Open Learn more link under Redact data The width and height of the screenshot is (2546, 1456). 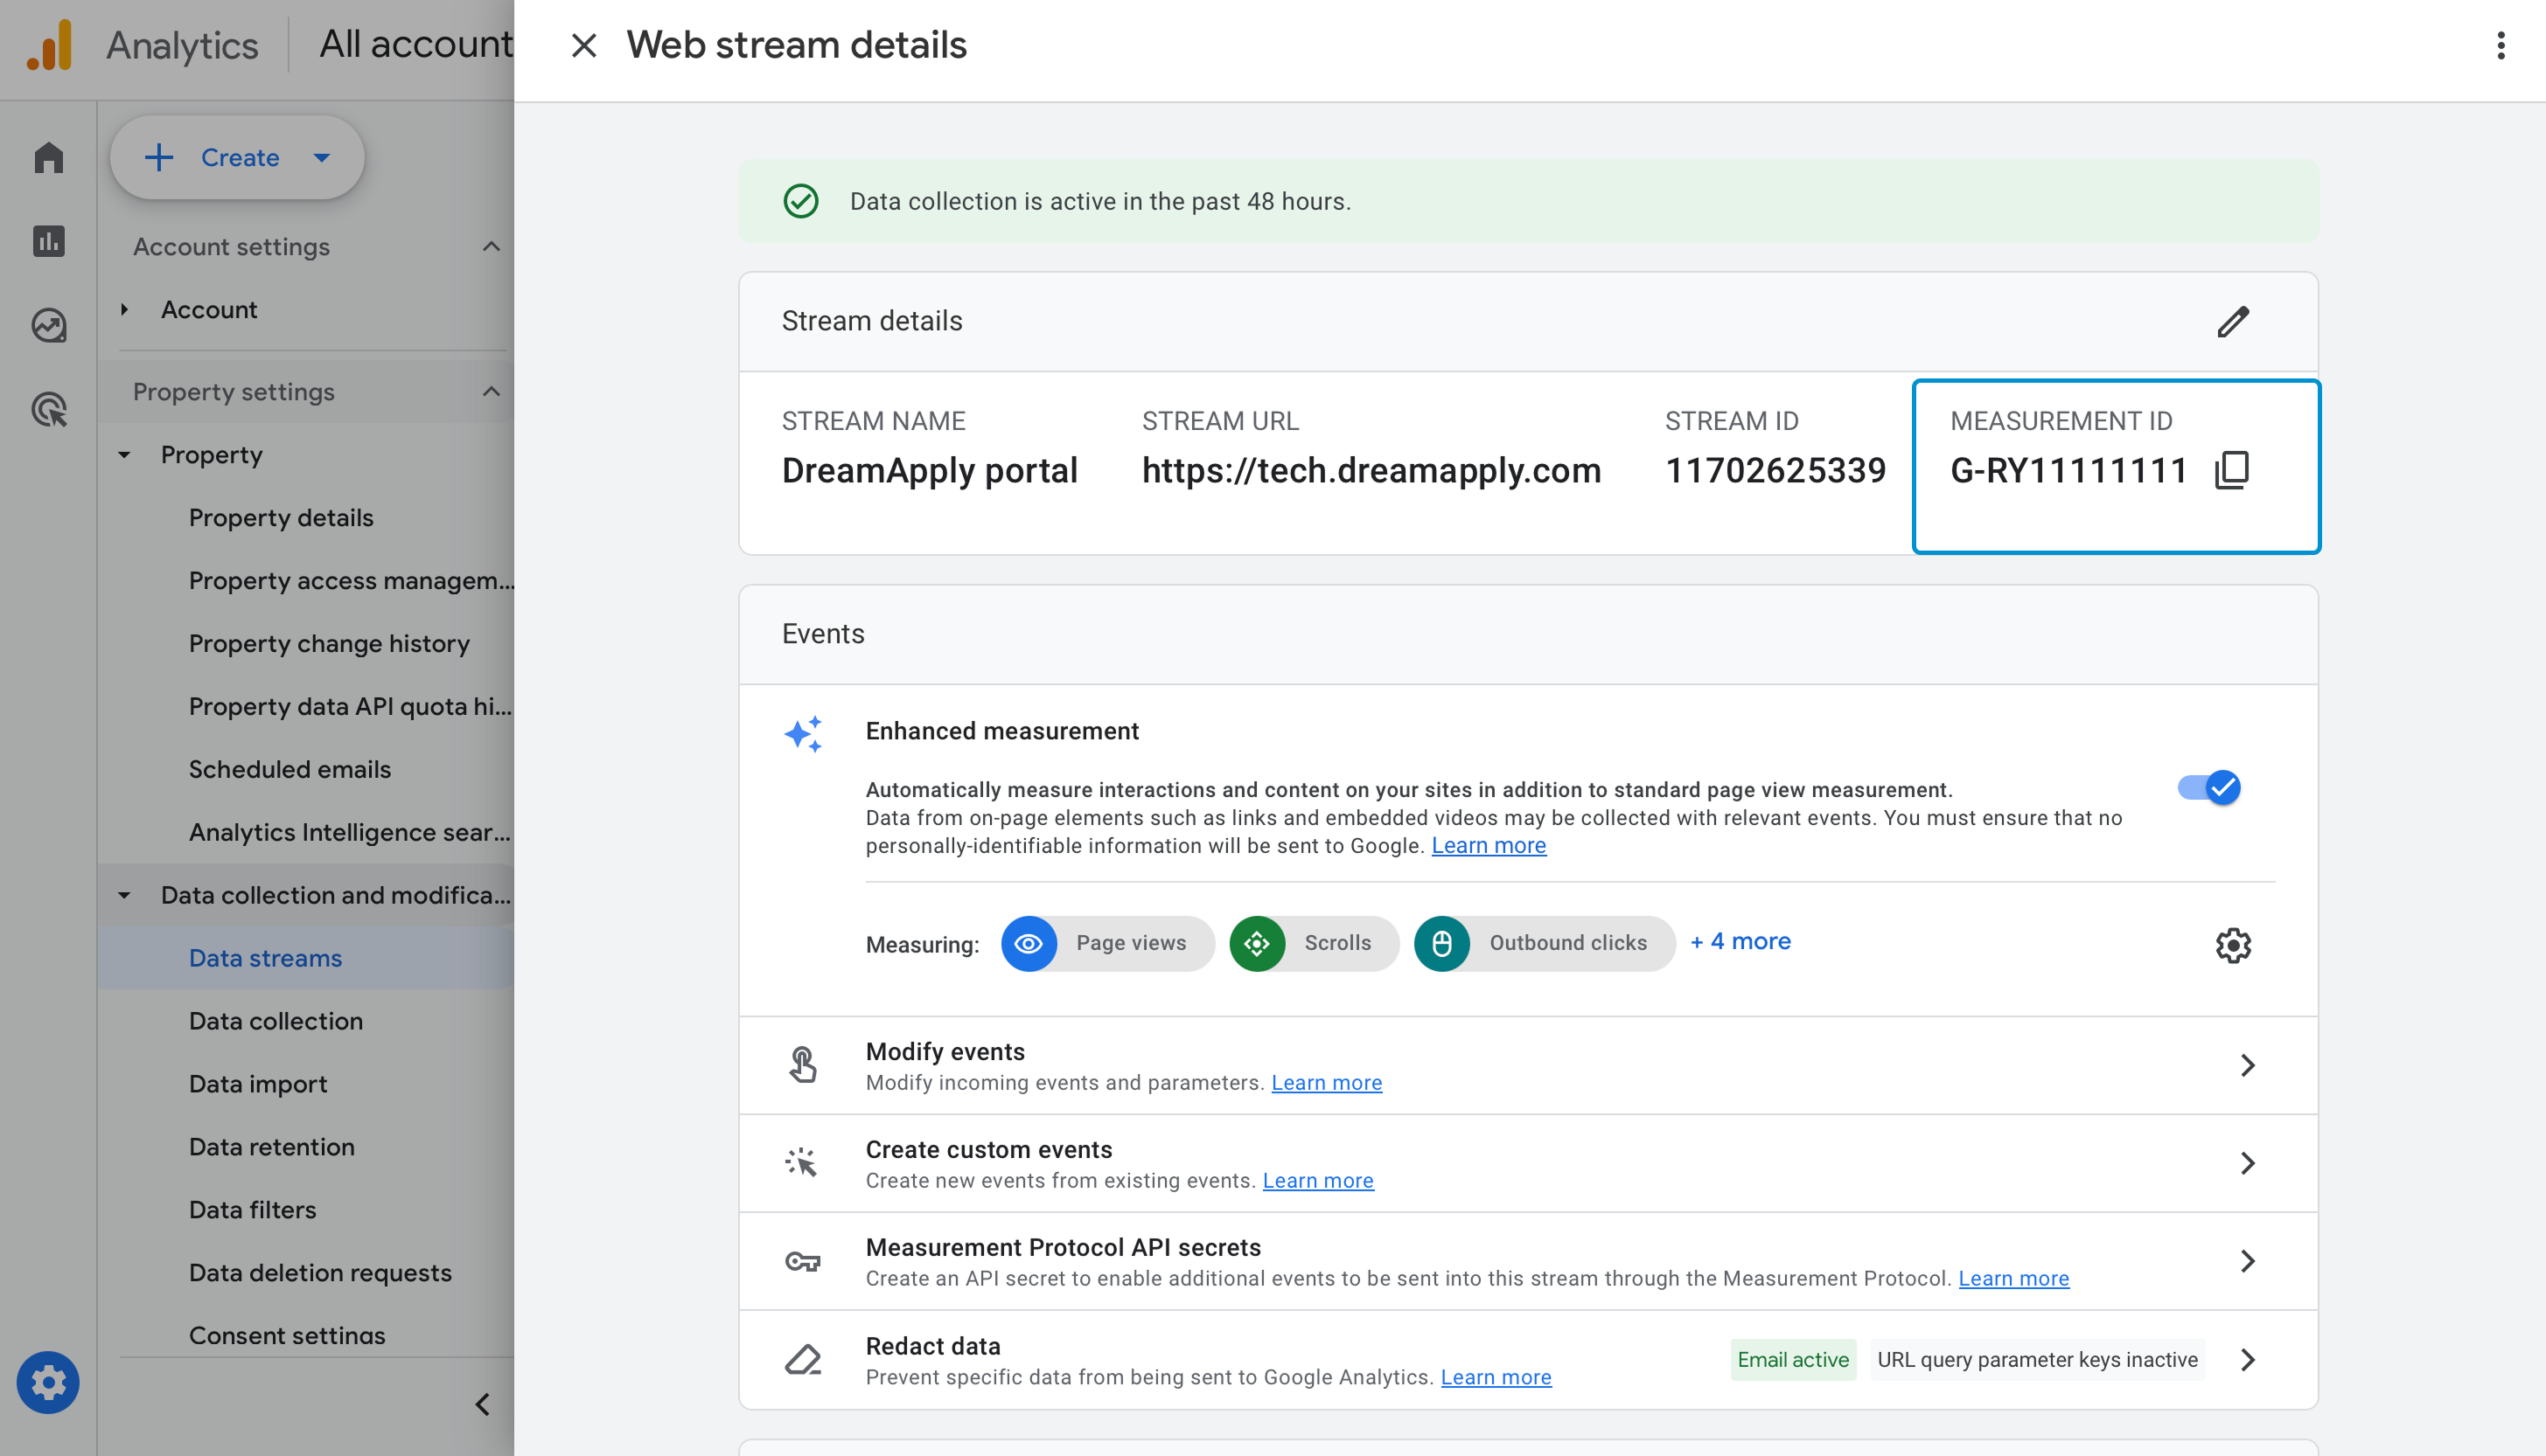tap(1496, 1378)
